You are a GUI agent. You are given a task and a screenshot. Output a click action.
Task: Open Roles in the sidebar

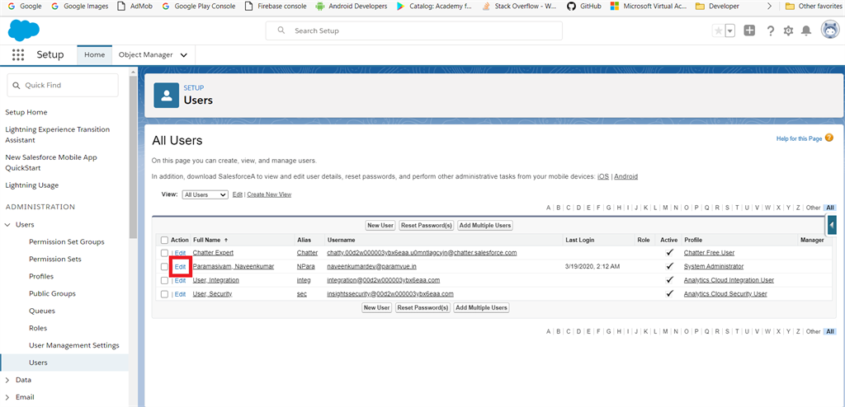coord(38,328)
